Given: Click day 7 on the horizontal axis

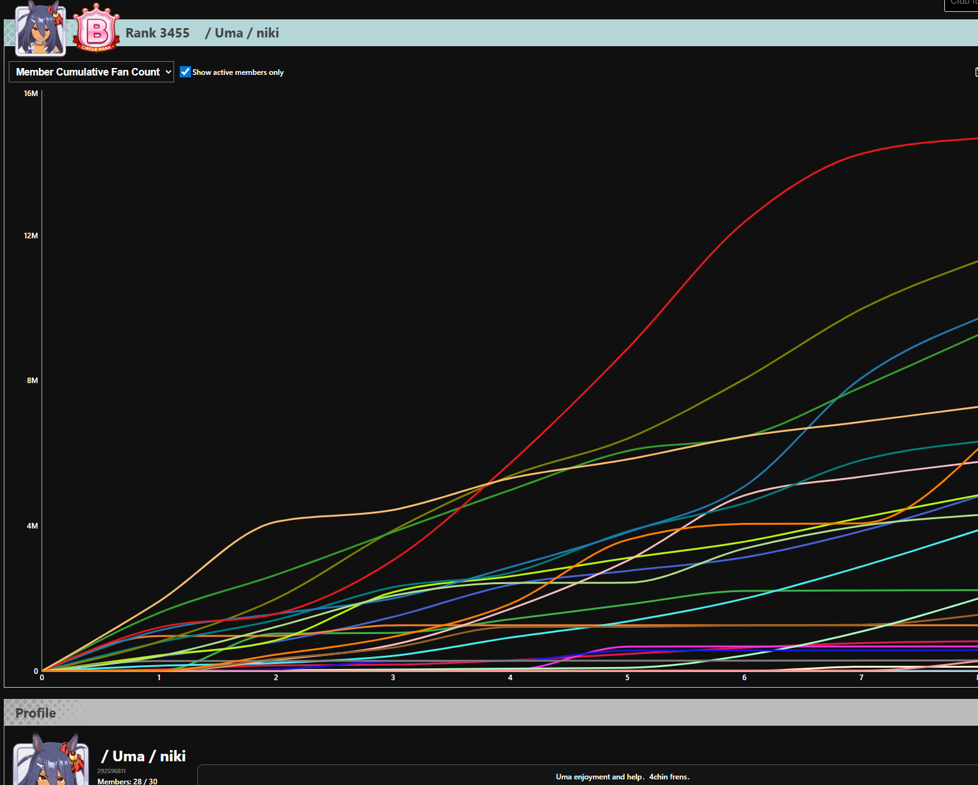Looking at the screenshot, I should click(861, 678).
